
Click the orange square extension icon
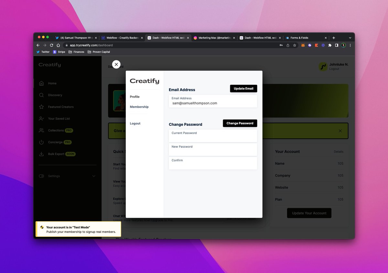(317, 45)
